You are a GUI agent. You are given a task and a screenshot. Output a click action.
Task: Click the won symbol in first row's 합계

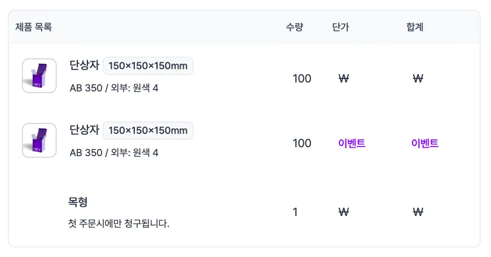tap(418, 78)
